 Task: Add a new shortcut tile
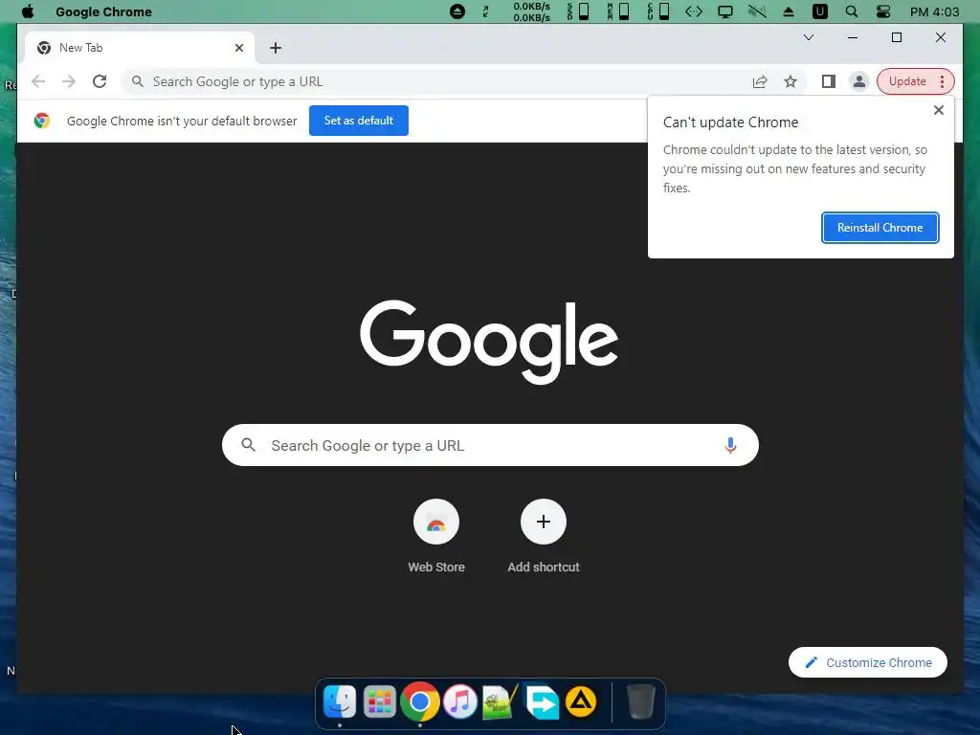tap(544, 536)
